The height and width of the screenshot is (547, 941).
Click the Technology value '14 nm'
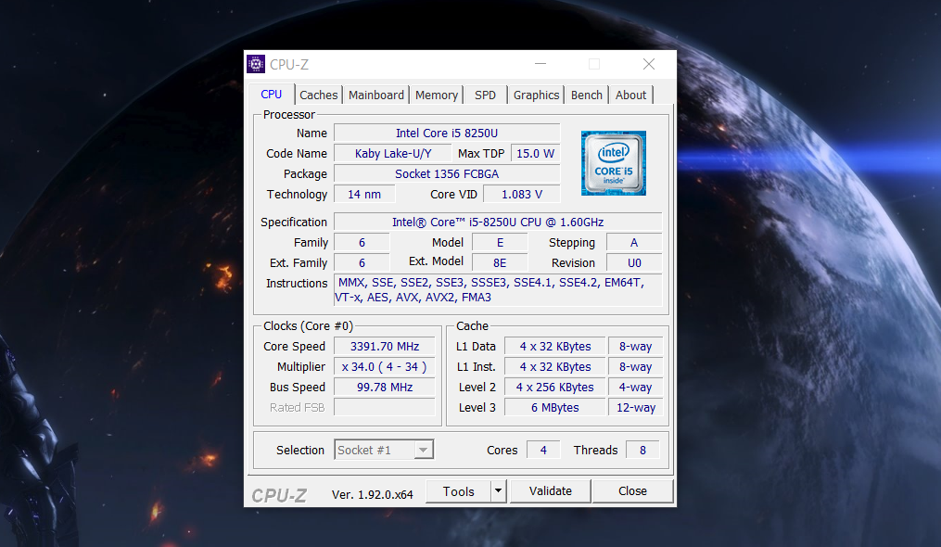tap(364, 194)
